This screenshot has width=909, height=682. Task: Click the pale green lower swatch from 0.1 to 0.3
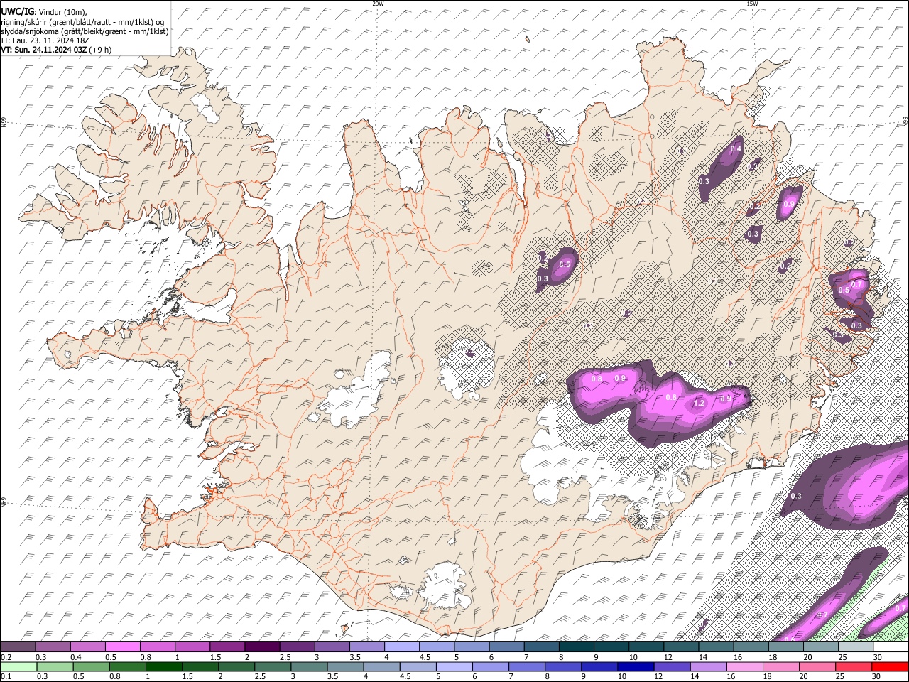(18, 666)
